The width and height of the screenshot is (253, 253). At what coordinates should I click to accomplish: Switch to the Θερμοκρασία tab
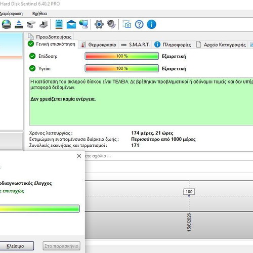click(99, 45)
